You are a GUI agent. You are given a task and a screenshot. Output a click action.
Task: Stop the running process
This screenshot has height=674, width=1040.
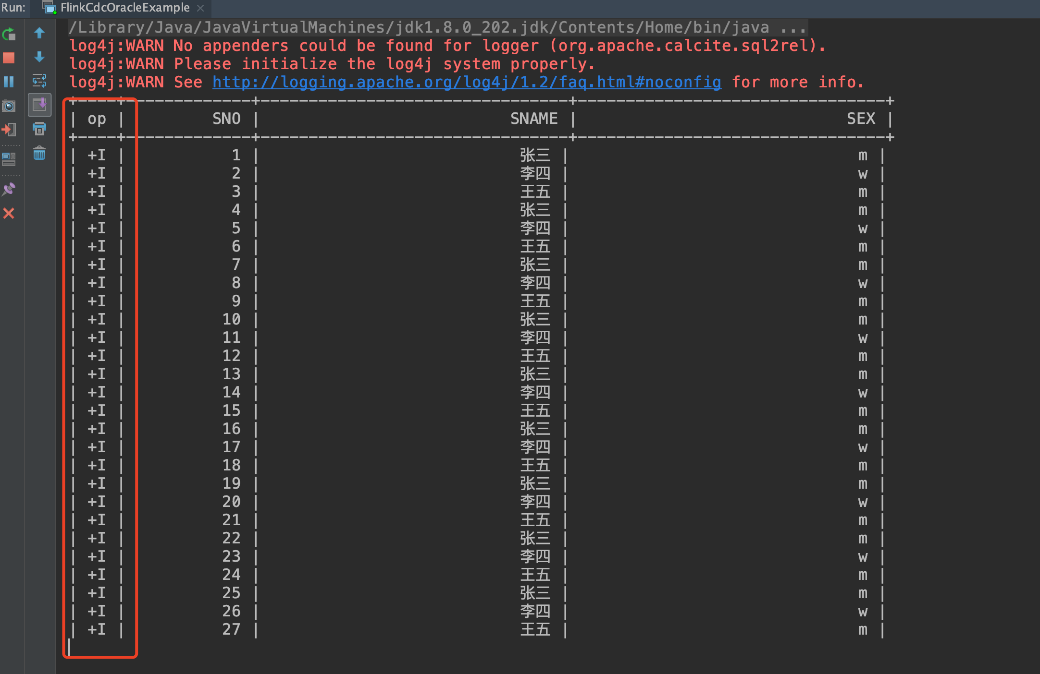point(9,58)
